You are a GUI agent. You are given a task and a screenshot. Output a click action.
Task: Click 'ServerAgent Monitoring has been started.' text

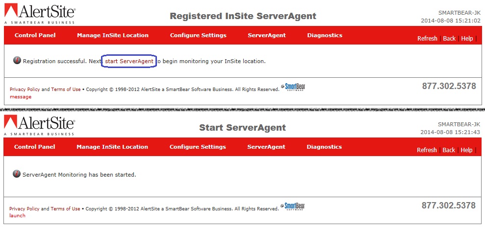click(x=79, y=175)
